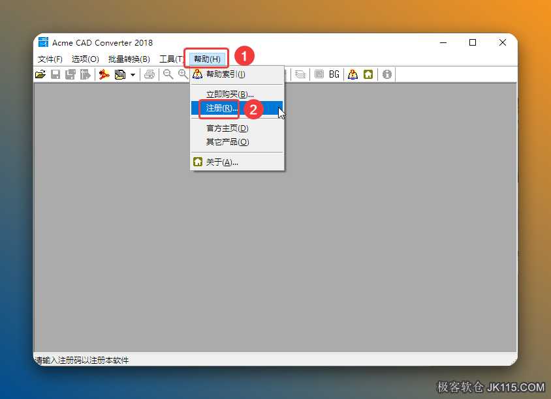This screenshot has height=399, width=551.
Task: Open 官方主页(D) menu entry
Action: pos(237,128)
